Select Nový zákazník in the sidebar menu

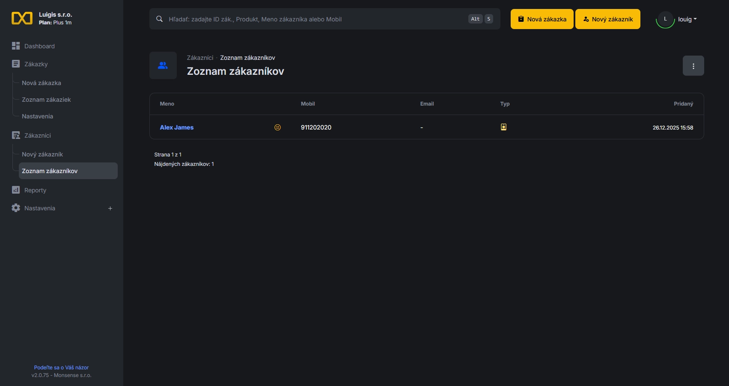tap(42, 154)
